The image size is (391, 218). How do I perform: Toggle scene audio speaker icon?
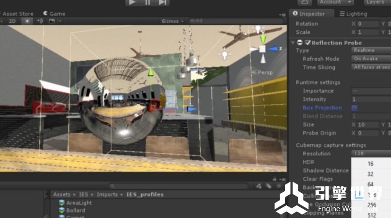[40, 21]
